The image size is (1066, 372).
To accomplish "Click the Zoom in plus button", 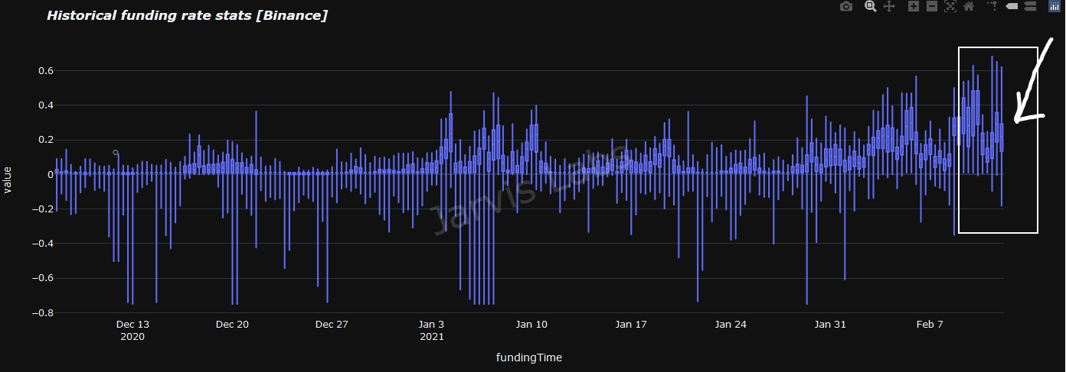I will [913, 7].
